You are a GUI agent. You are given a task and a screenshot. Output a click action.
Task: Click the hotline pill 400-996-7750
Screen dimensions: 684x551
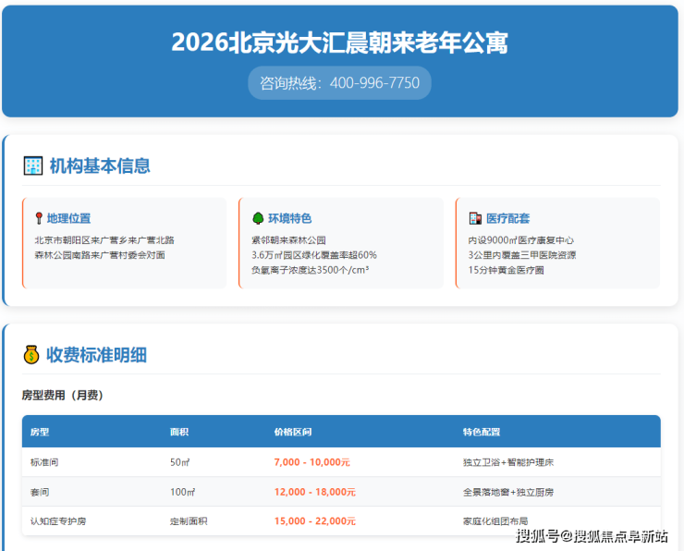[x=339, y=83]
